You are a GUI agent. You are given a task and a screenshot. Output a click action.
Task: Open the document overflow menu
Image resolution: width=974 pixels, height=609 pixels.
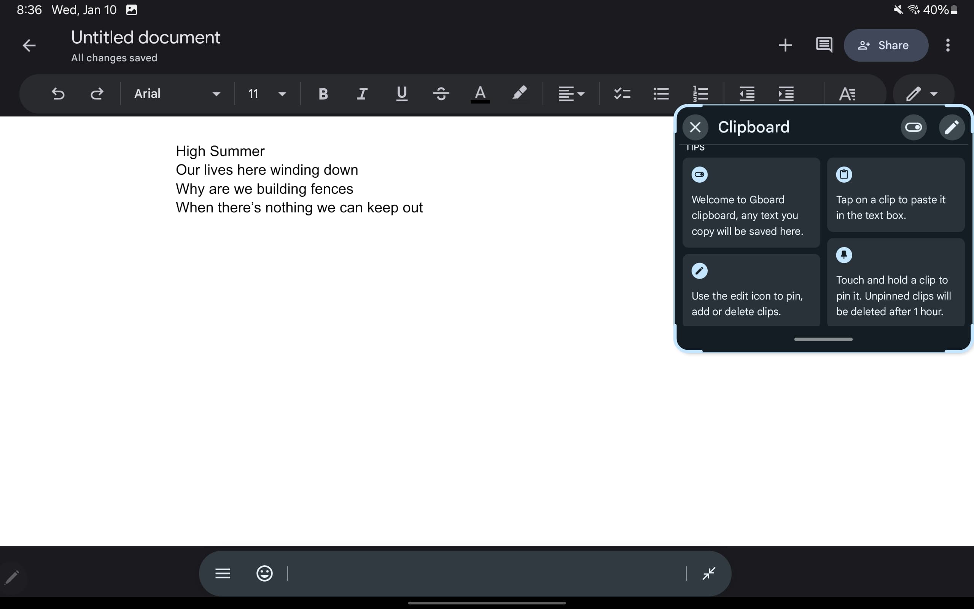tap(948, 45)
